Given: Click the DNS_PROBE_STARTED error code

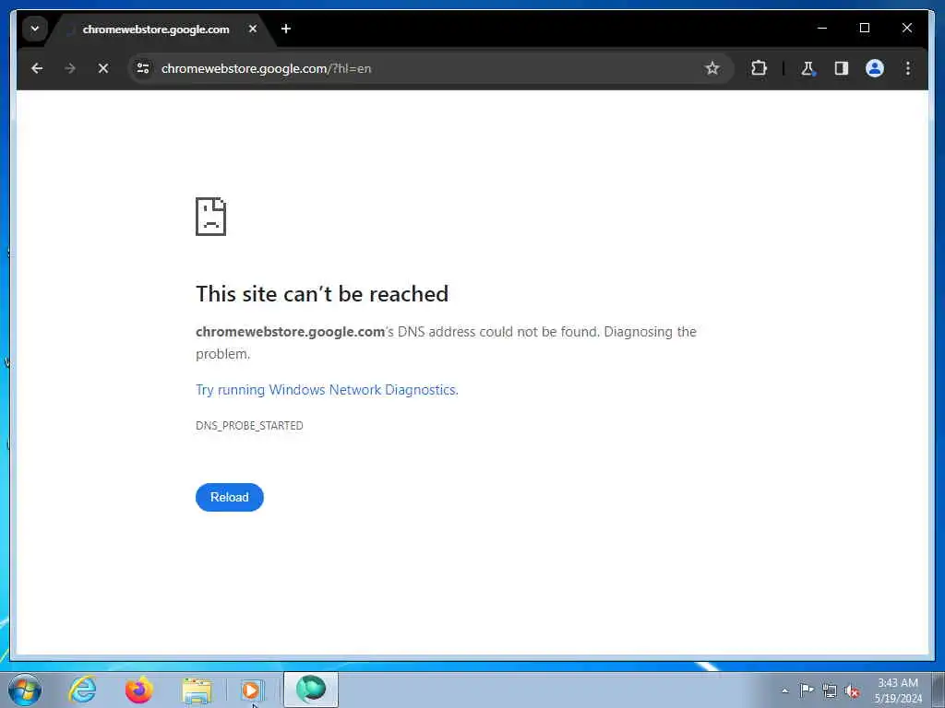Looking at the screenshot, I should tap(249, 426).
